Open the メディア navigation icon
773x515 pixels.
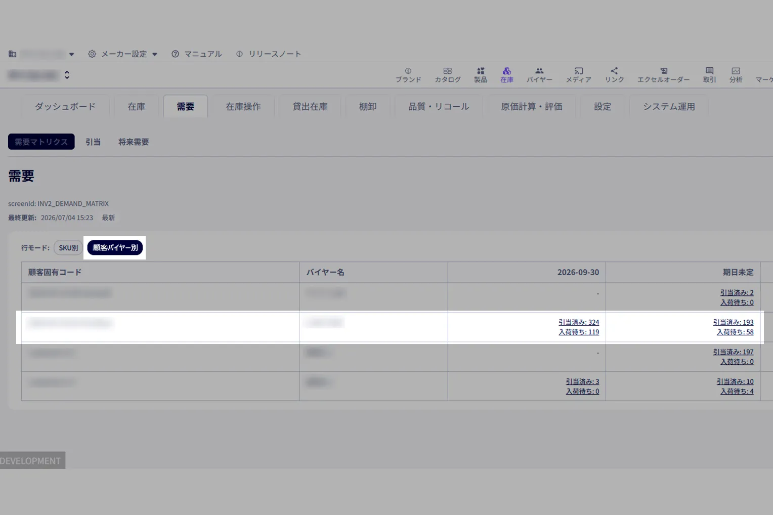click(x=578, y=75)
